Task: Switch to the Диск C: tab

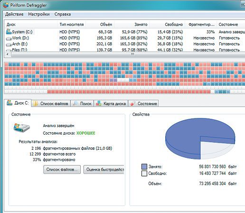Action: (18, 103)
